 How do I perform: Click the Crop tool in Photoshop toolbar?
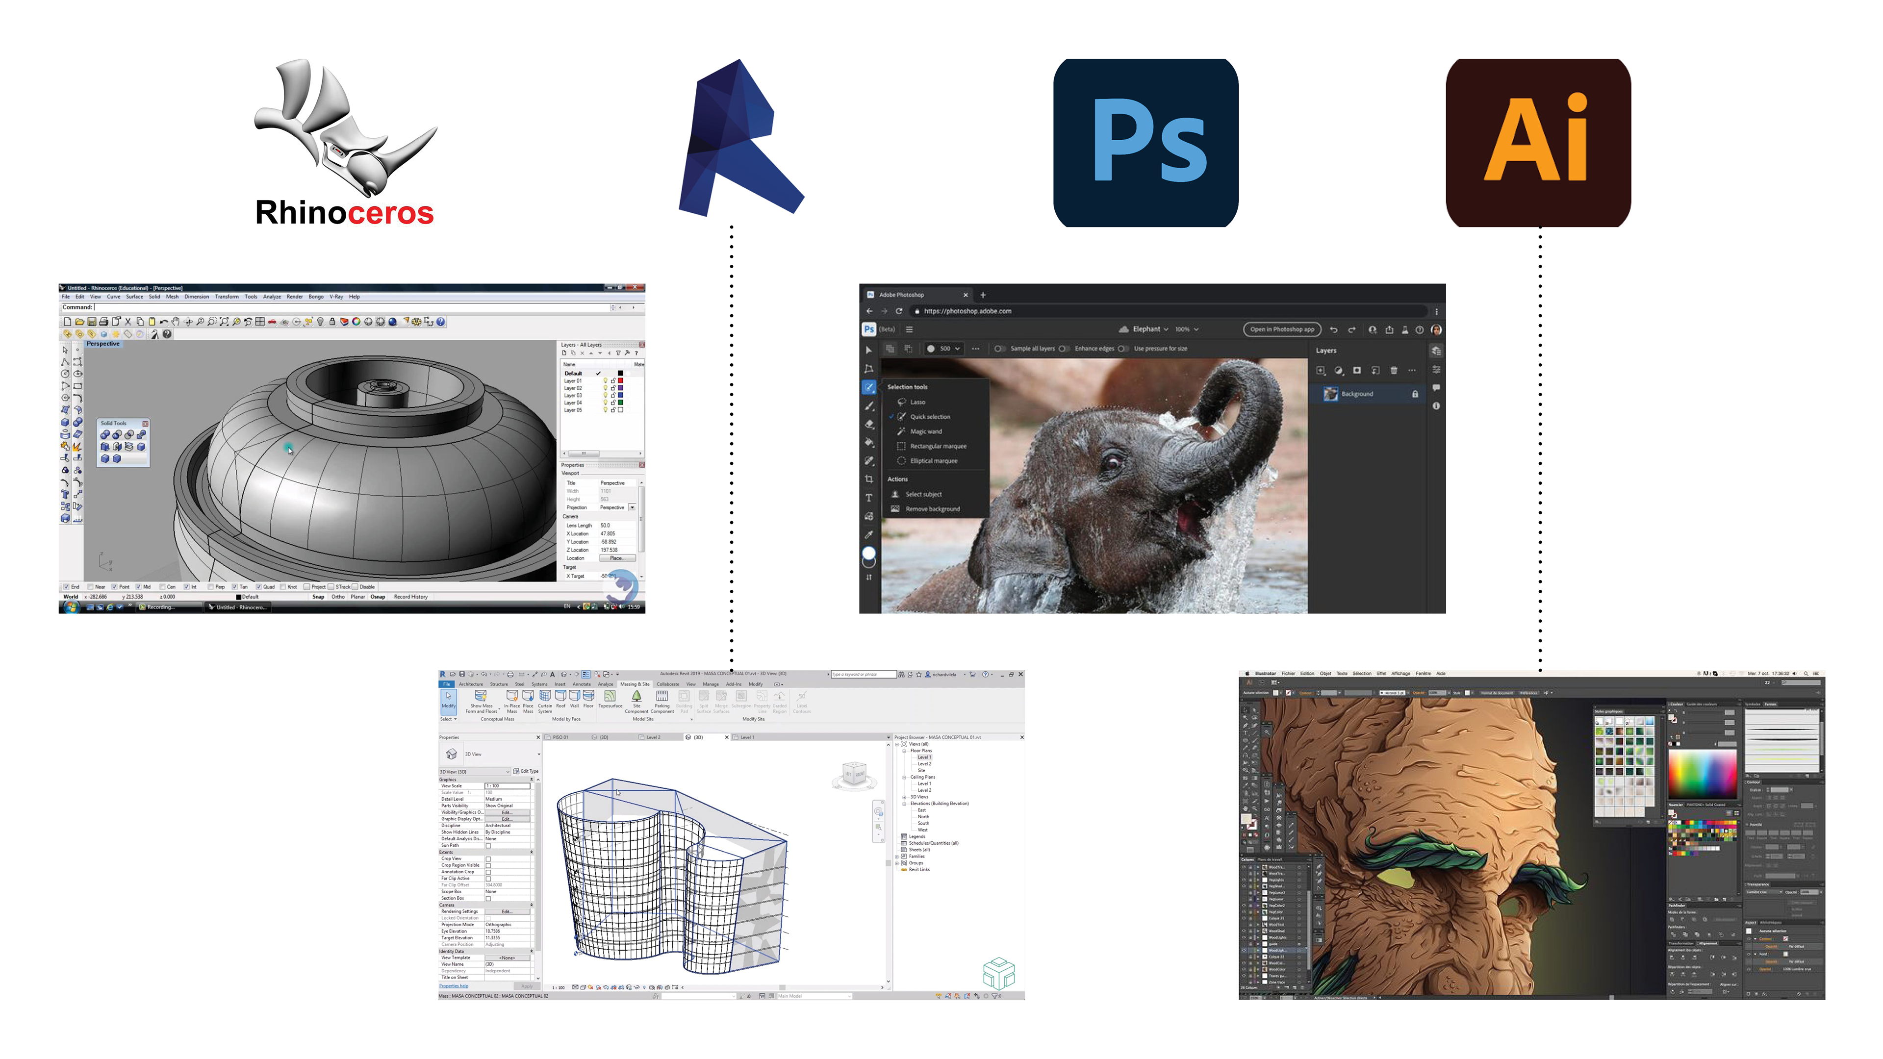869,479
